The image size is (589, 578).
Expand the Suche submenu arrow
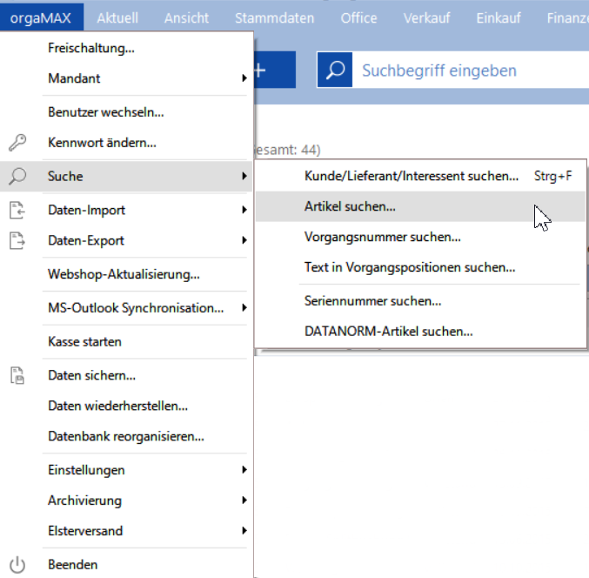pos(244,176)
